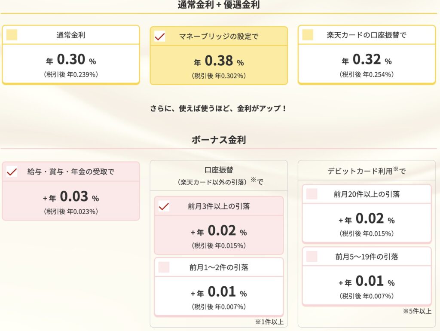Enable the 前月1〜2件の引落 checkbox

(164, 267)
